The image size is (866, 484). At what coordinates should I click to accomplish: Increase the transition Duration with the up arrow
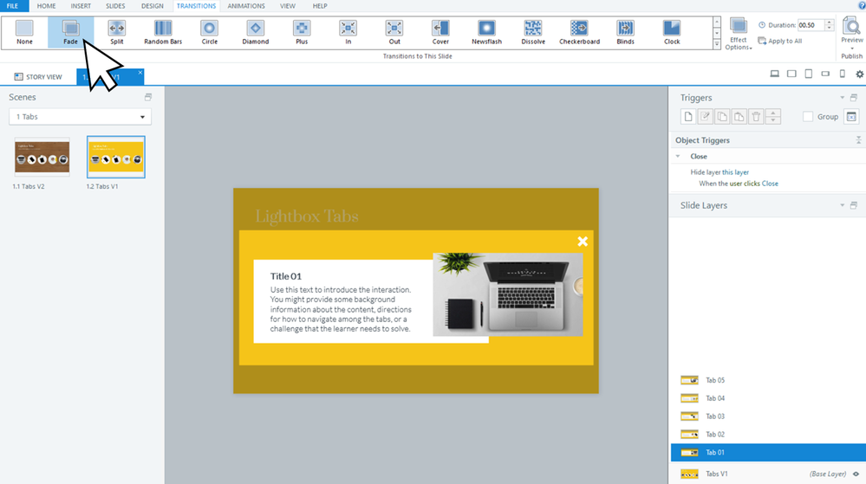[830, 23]
